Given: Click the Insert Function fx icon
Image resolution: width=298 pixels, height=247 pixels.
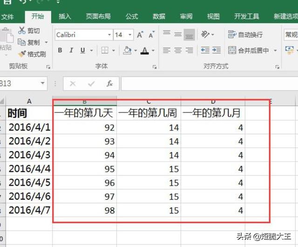Looking at the screenshot, I should 110,84.
